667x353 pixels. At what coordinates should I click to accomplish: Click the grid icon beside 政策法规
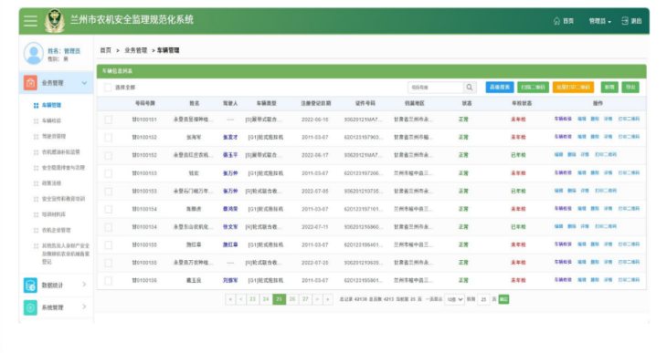37,183
